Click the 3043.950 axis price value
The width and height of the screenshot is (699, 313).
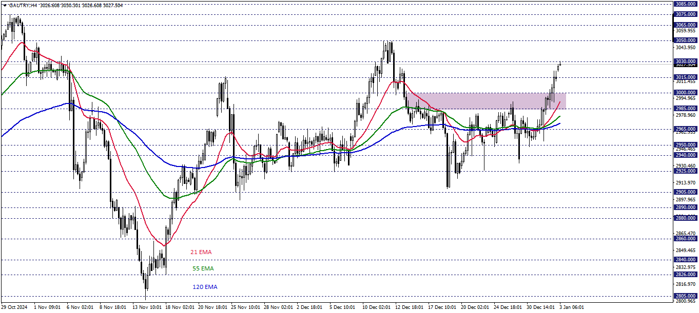pos(686,48)
